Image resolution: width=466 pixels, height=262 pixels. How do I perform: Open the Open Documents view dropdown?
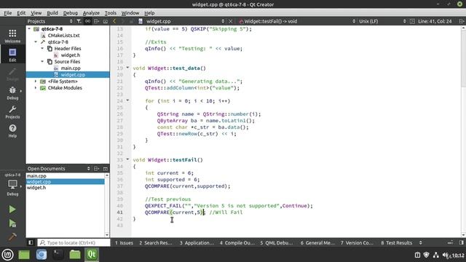pyautogui.click(x=58, y=168)
